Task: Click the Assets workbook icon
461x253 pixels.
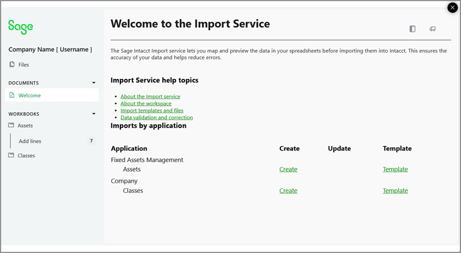Action: point(11,125)
